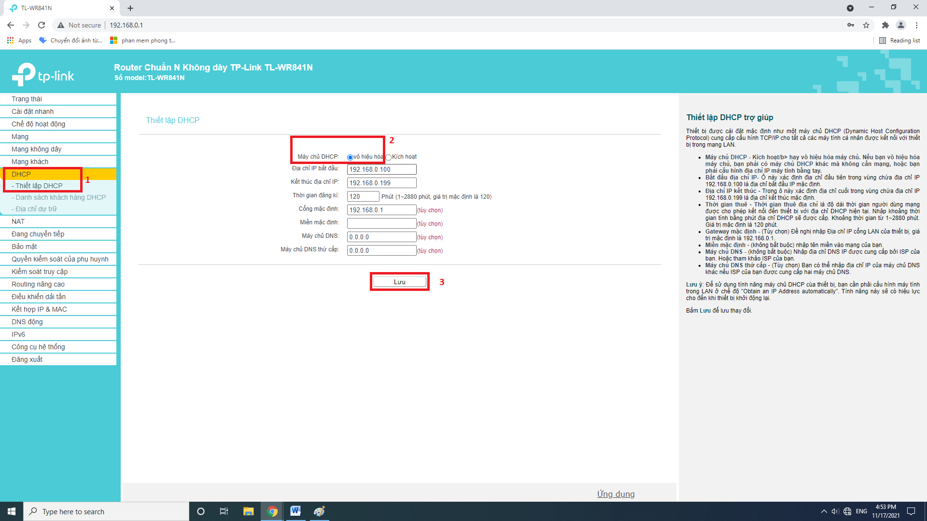Image resolution: width=927 pixels, height=521 pixels.
Task: Select the Vô hiệu hóa radio button
Action: 350,157
